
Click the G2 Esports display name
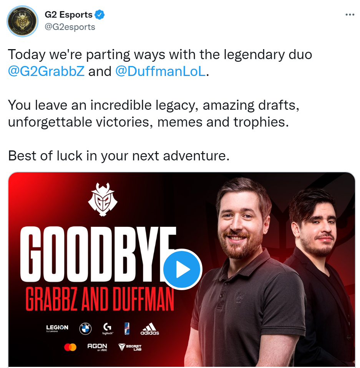point(69,15)
